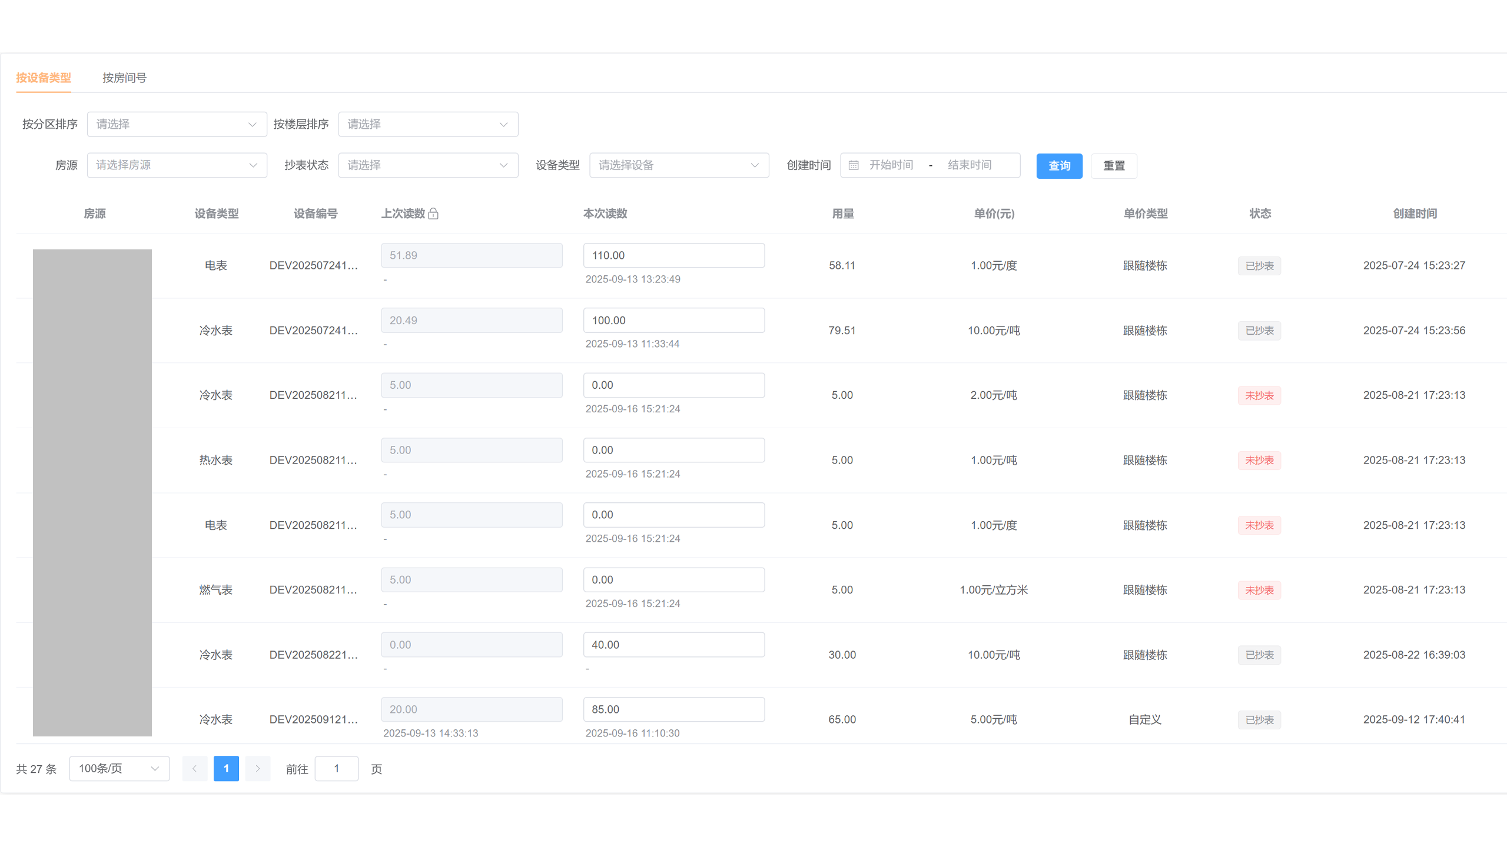Click the 设备类型 selector chevron arrow
The width and height of the screenshot is (1507, 847).
(x=755, y=165)
